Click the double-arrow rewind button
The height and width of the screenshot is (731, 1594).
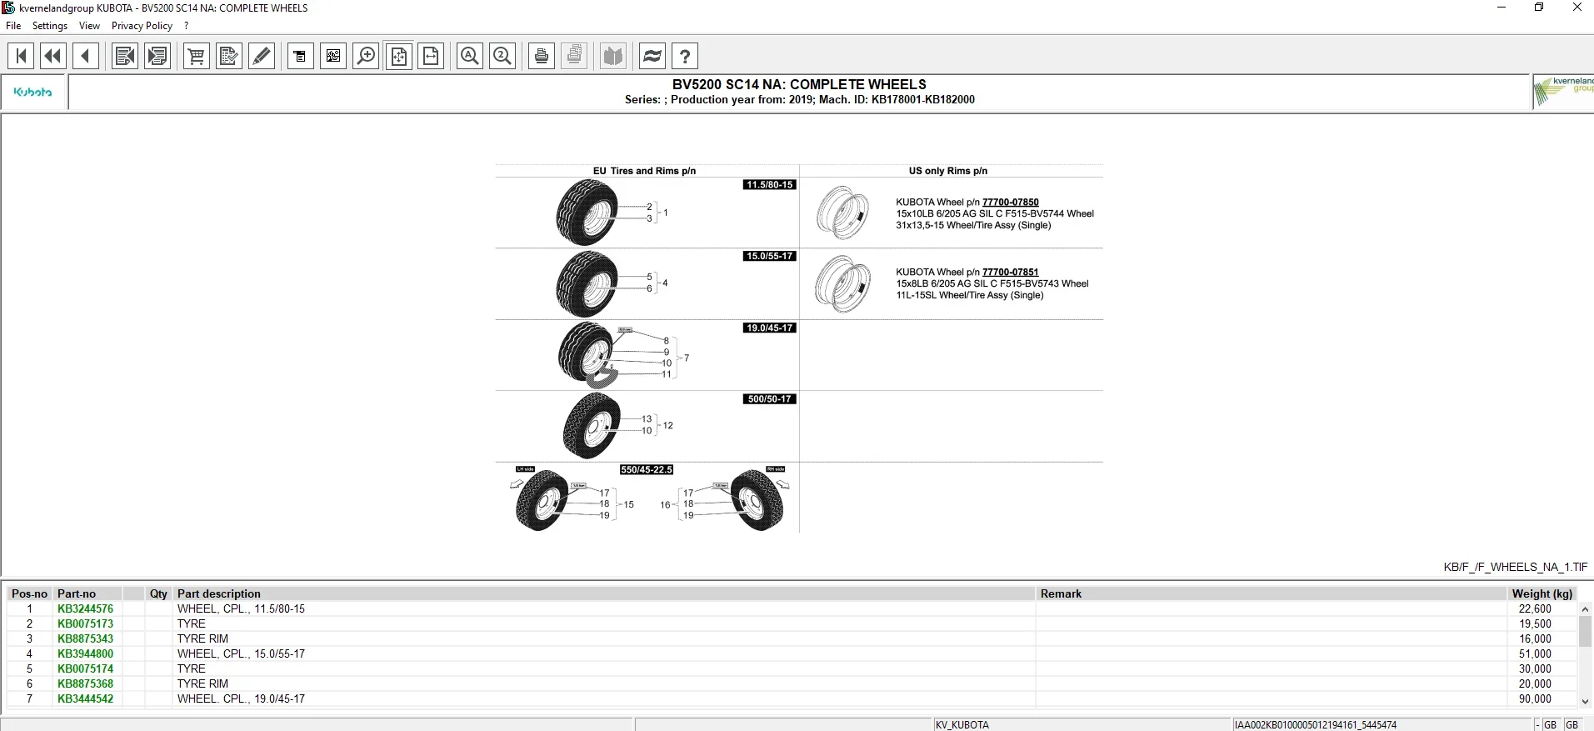click(53, 56)
